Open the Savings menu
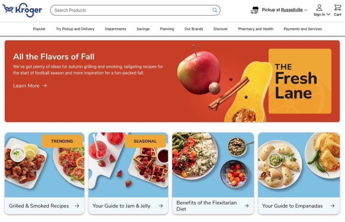345x222 pixels. pyautogui.click(x=143, y=29)
